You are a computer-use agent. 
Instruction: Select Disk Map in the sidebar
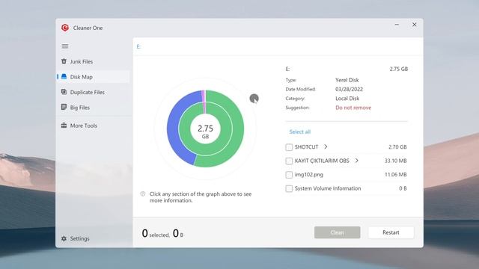pyautogui.click(x=93, y=77)
